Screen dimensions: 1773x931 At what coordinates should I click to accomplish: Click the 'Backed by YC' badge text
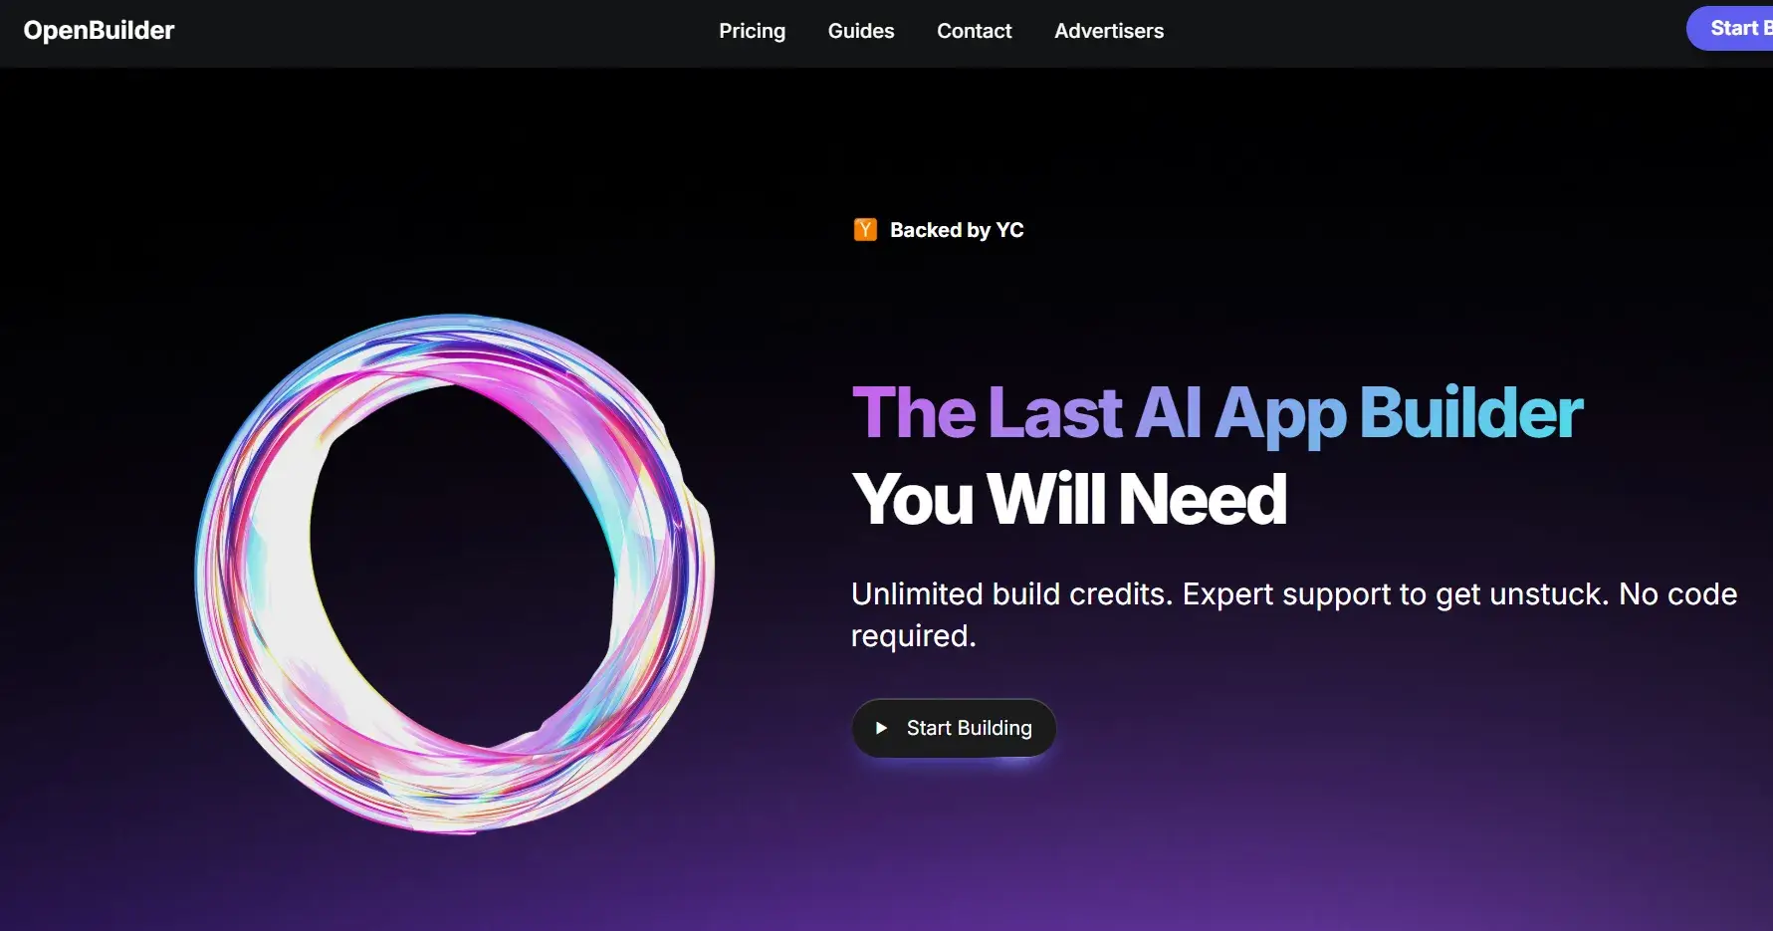(957, 230)
